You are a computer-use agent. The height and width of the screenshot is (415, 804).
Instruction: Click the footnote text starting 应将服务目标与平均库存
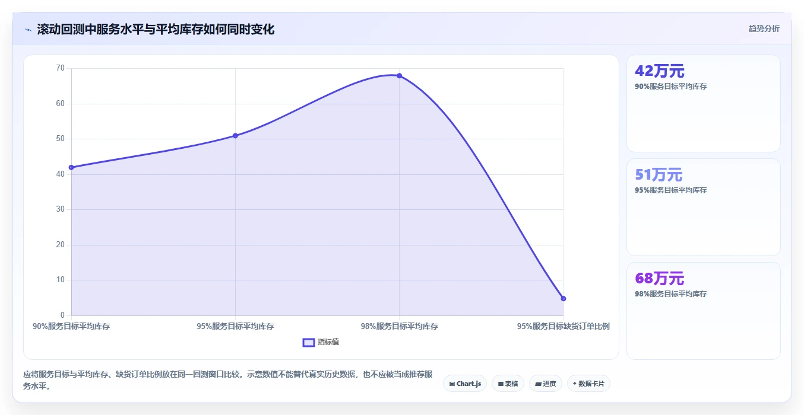228,380
